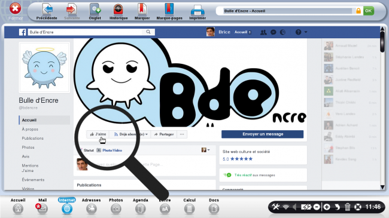This screenshot has width=389, height=218.
Task: Click the Facebook logo icon
Action: [x=23, y=32]
